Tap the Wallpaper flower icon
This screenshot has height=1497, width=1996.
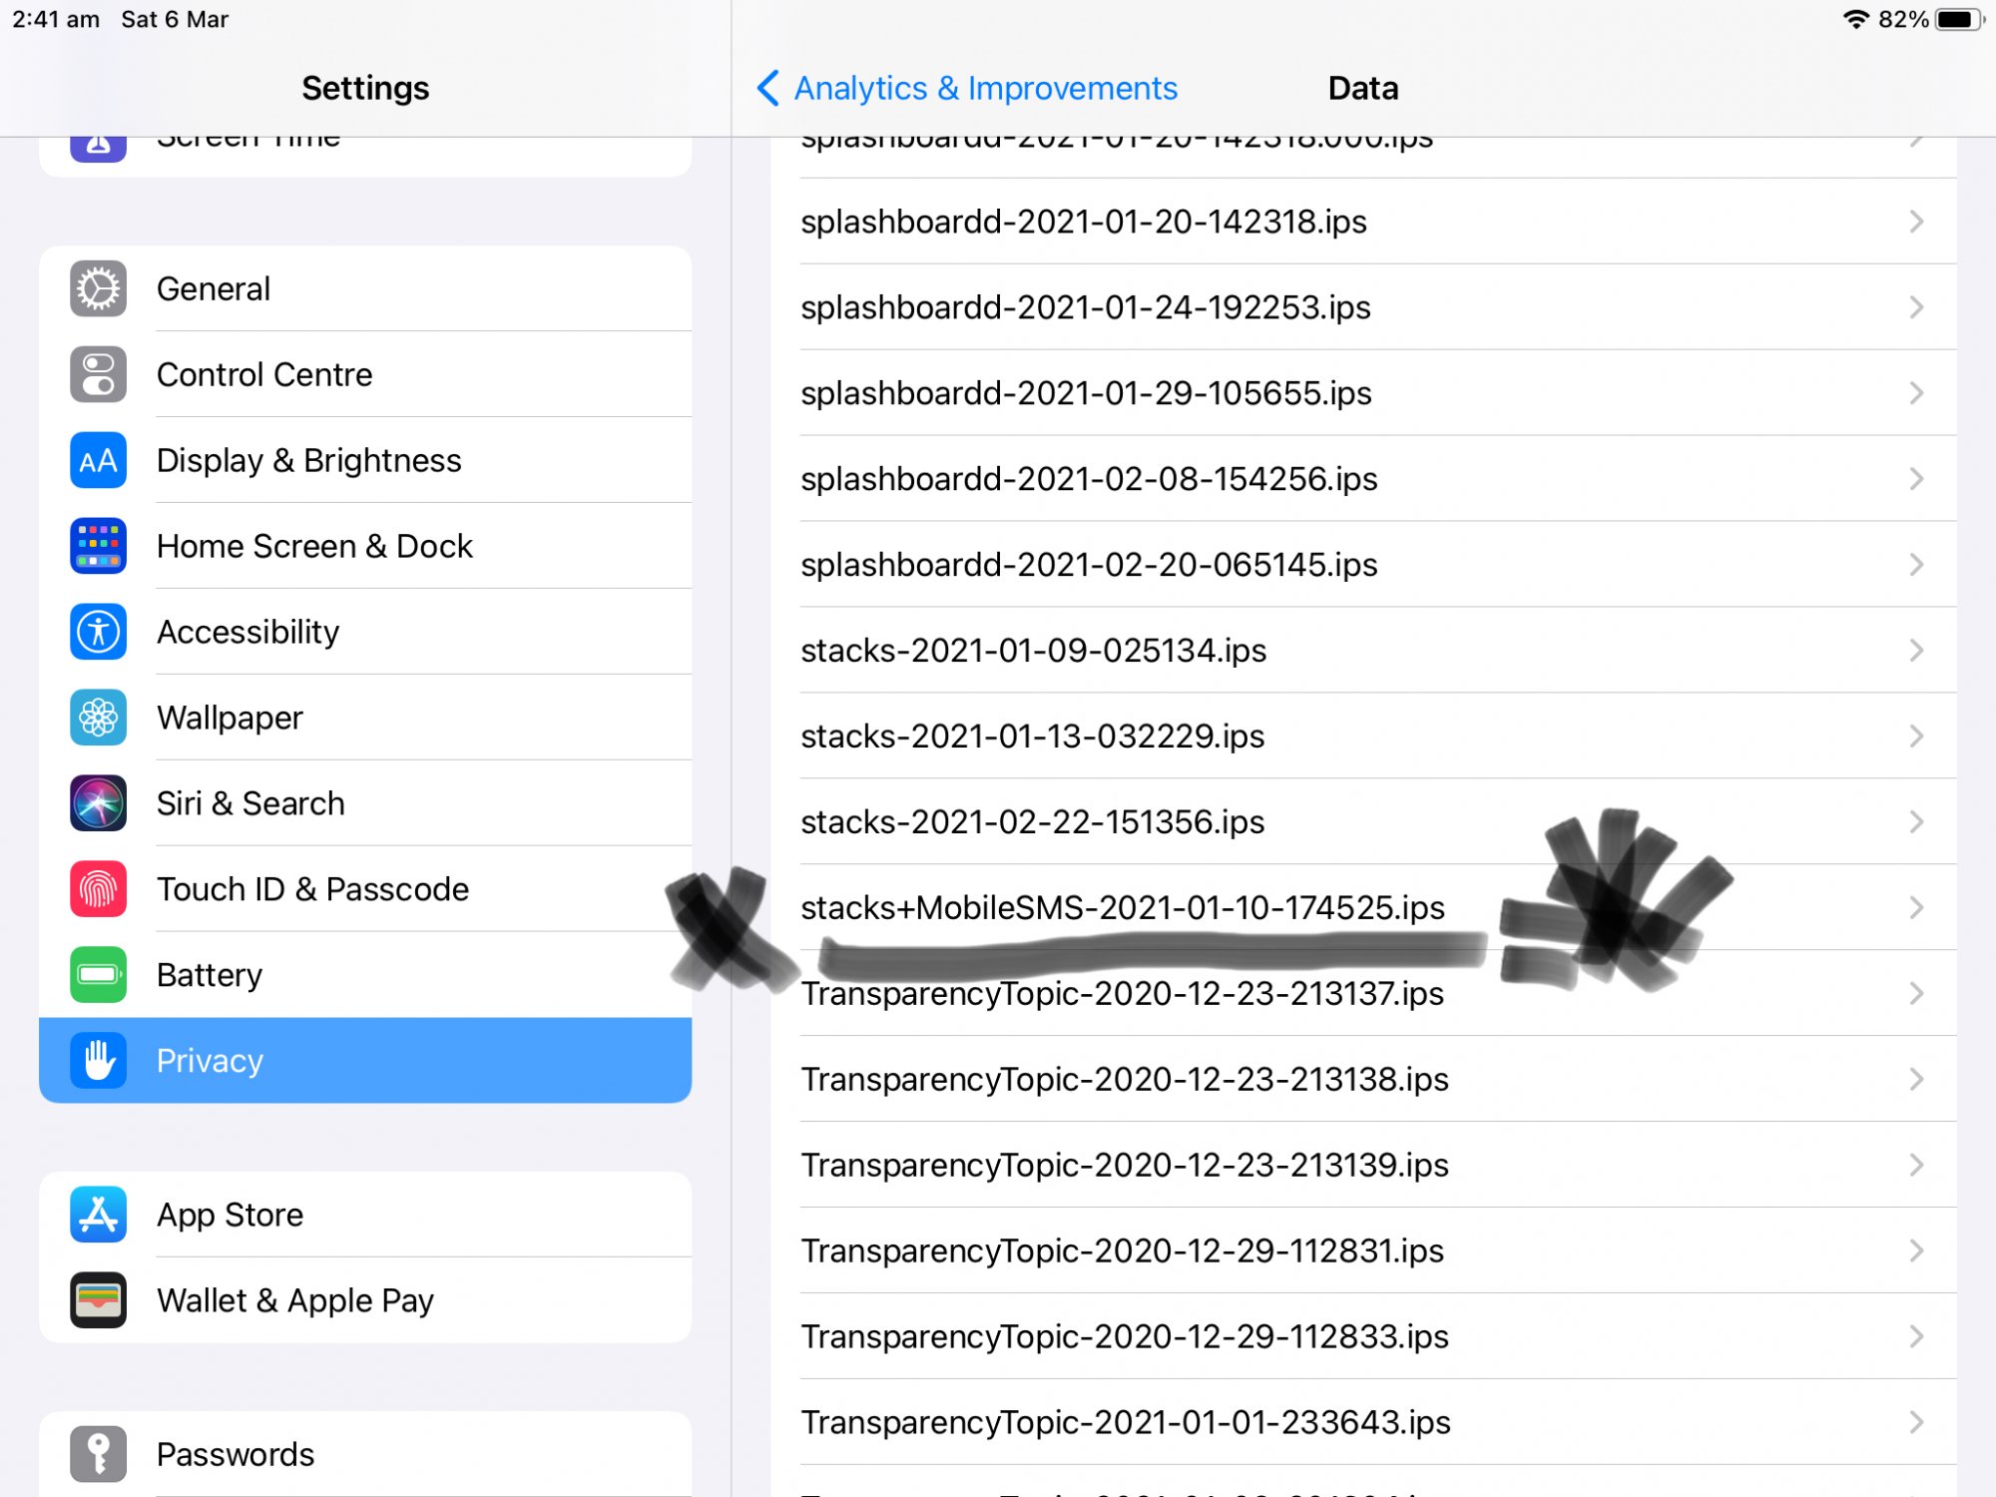click(98, 719)
